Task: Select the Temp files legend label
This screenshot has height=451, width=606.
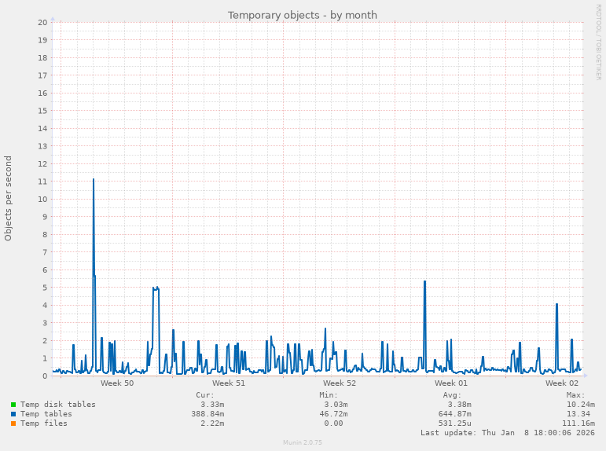Action: (43, 423)
